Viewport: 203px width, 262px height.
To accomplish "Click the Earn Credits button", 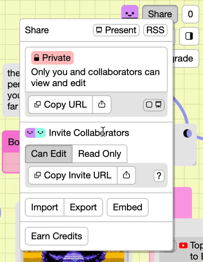I will click(x=56, y=236).
